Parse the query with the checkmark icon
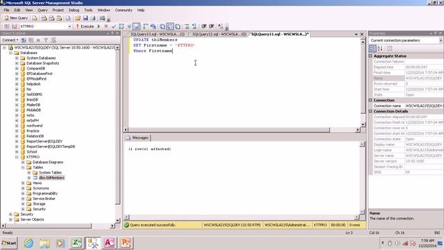The image size is (444, 250). click(x=114, y=26)
